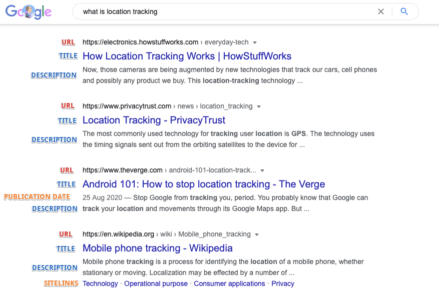Image resolution: width=439 pixels, height=299 pixels.
Task: Open 'Mobile phone tracking - Wikipedia' result
Action: (x=157, y=248)
